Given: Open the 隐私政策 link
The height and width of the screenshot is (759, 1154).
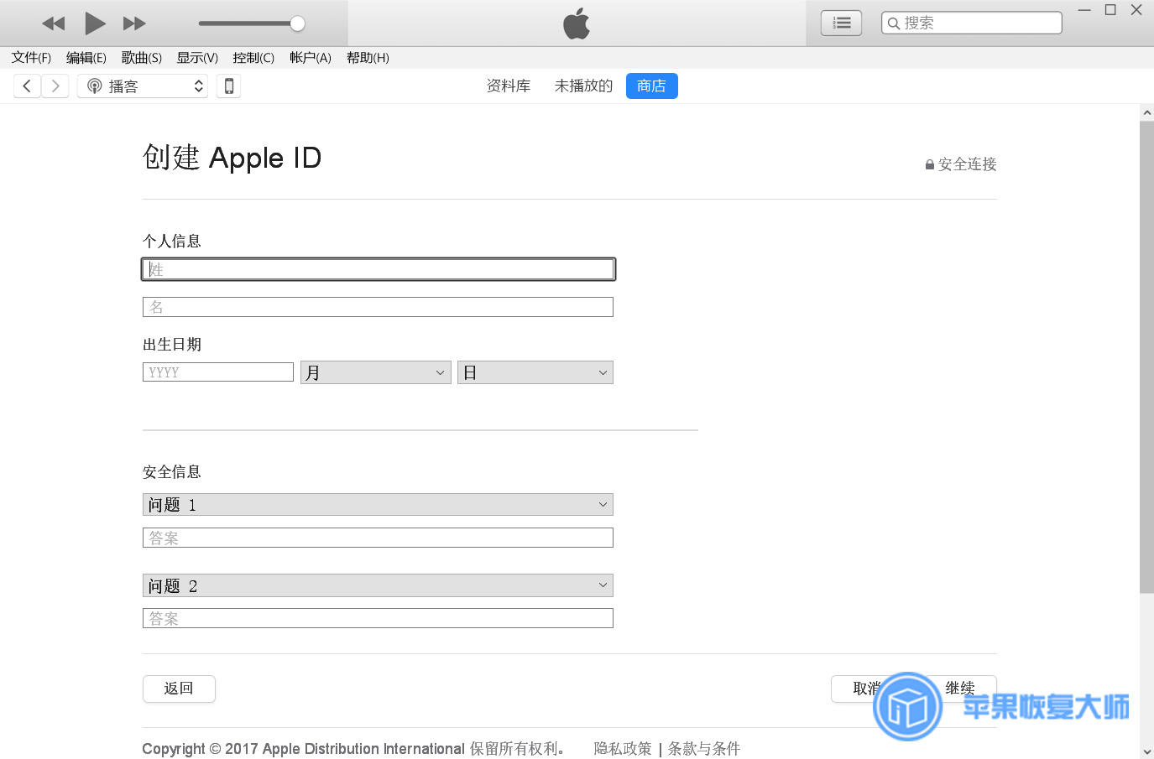Looking at the screenshot, I should pyautogui.click(x=623, y=748).
